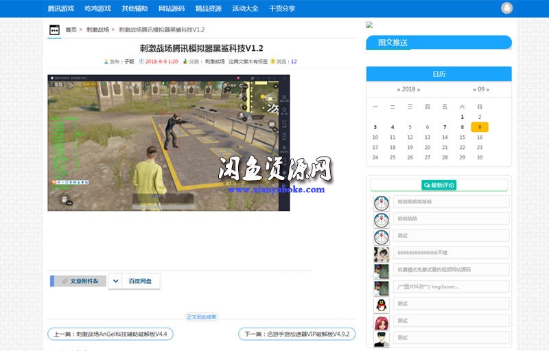
Task: Click the game screenshot image in the article
Action: pos(168,142)
